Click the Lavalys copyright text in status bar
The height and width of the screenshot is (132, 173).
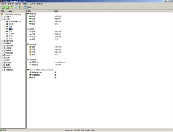point(80,130)
